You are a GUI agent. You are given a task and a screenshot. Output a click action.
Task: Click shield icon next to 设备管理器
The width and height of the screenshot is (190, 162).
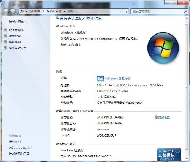pos(5,30)
